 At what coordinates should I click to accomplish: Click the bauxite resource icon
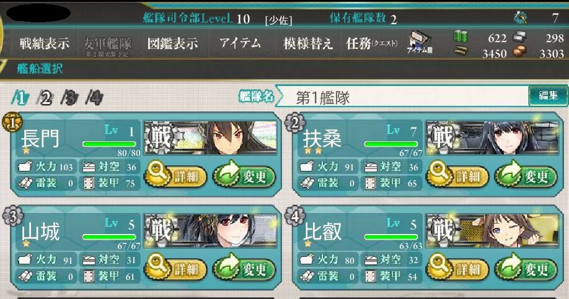tap(519, 52)
